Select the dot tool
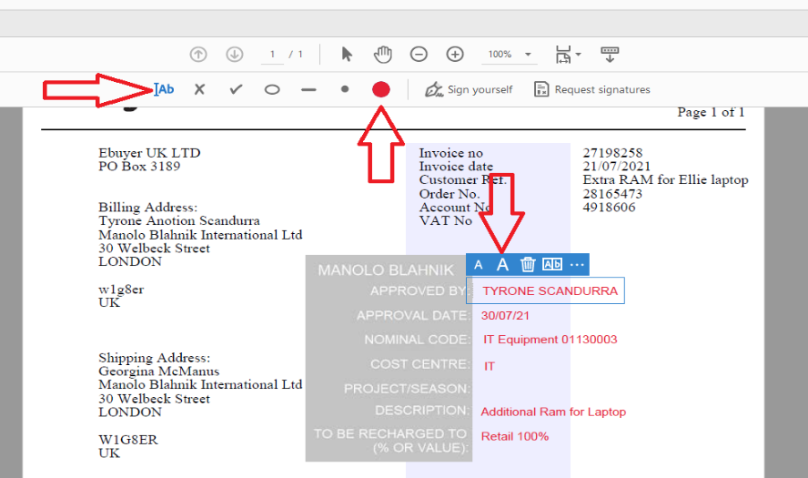Image resolution: width=808 pixels, height=478 pixels. coord(345,89)
